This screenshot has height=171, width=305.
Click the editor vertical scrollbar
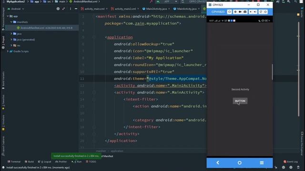[298, 69]
